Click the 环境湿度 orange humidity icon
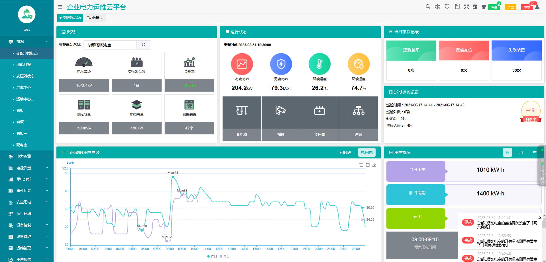This screenshot has height=262, width=546. [x=358, y=64]
